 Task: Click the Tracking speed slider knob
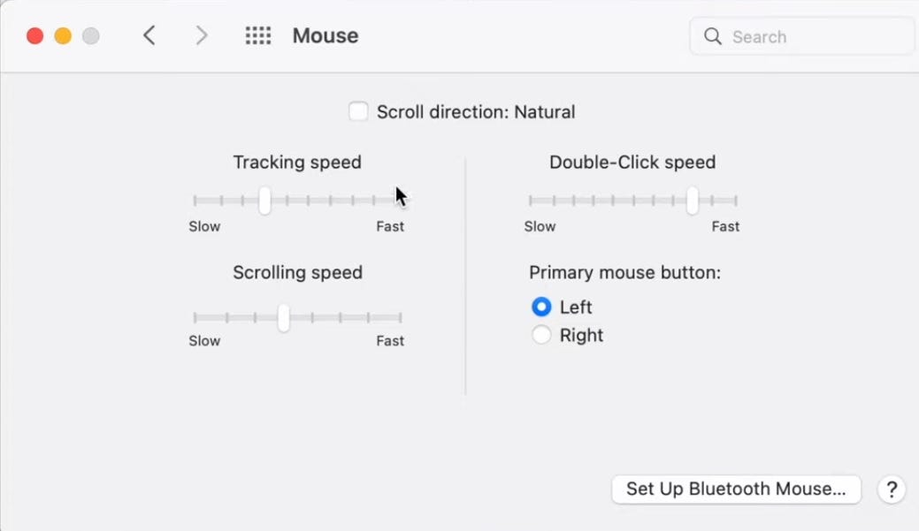(x=265, y=201)
